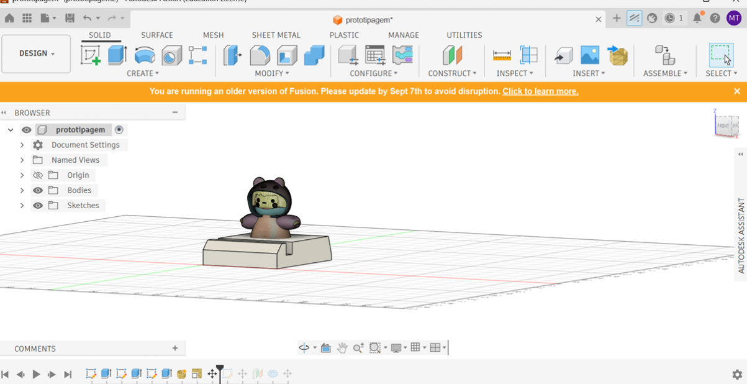This screenshot has height=384, width=747.
Task: Toggle the prototipagem activate radio button
Action: (x=119, y=130)
